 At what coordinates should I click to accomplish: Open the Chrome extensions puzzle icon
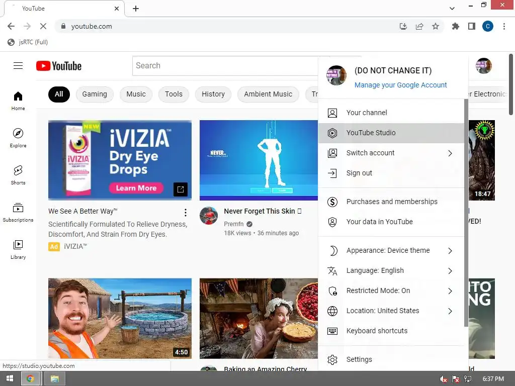(456, 26)
